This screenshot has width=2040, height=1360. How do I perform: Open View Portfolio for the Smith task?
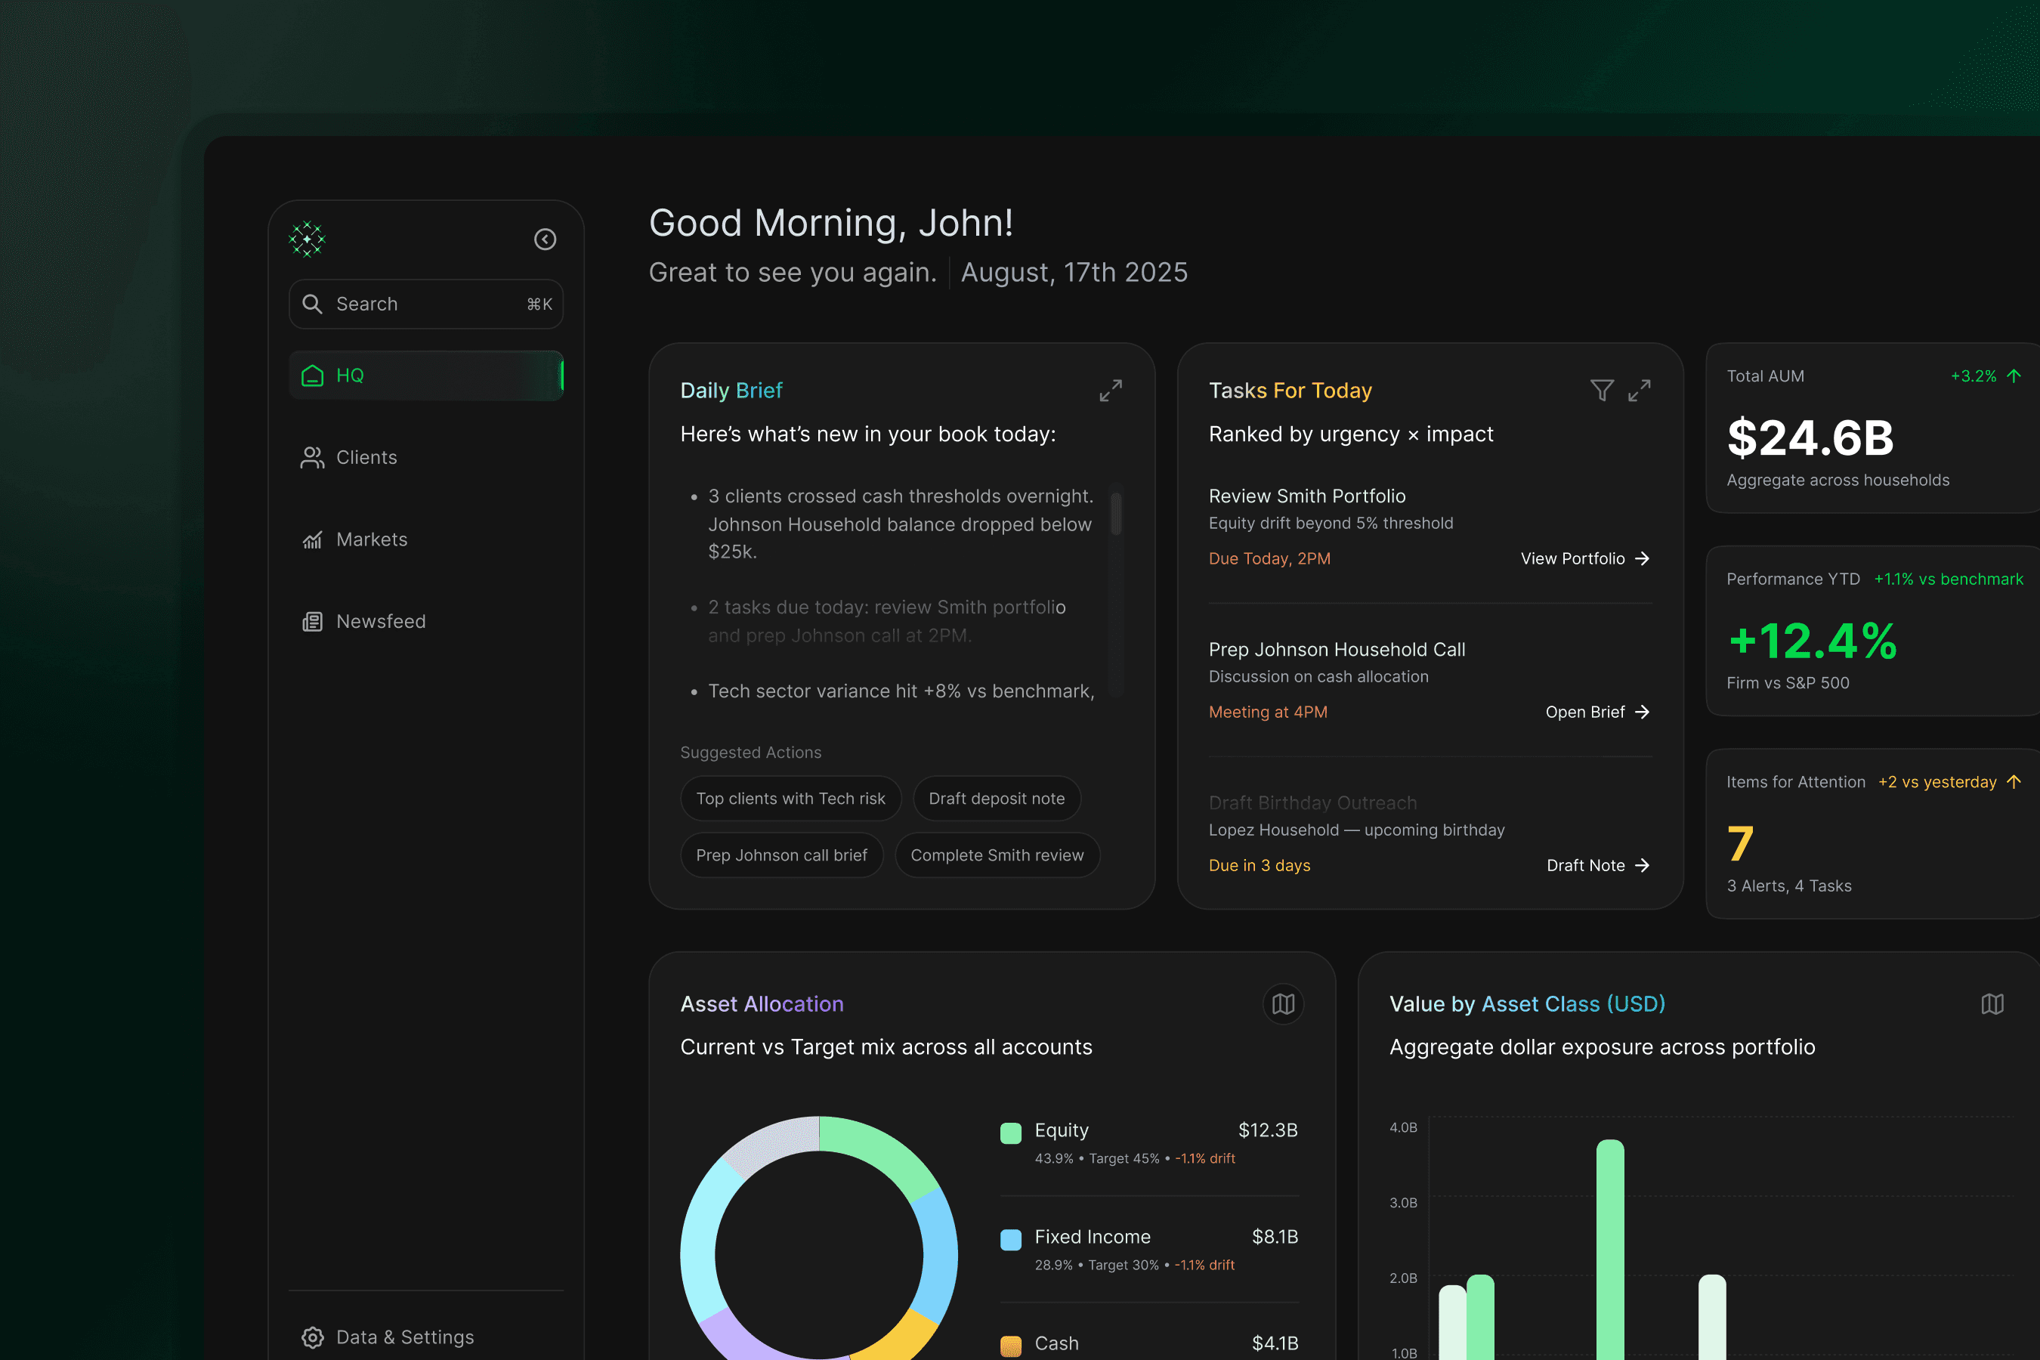pyautogui.click(x=1584, y=558)
